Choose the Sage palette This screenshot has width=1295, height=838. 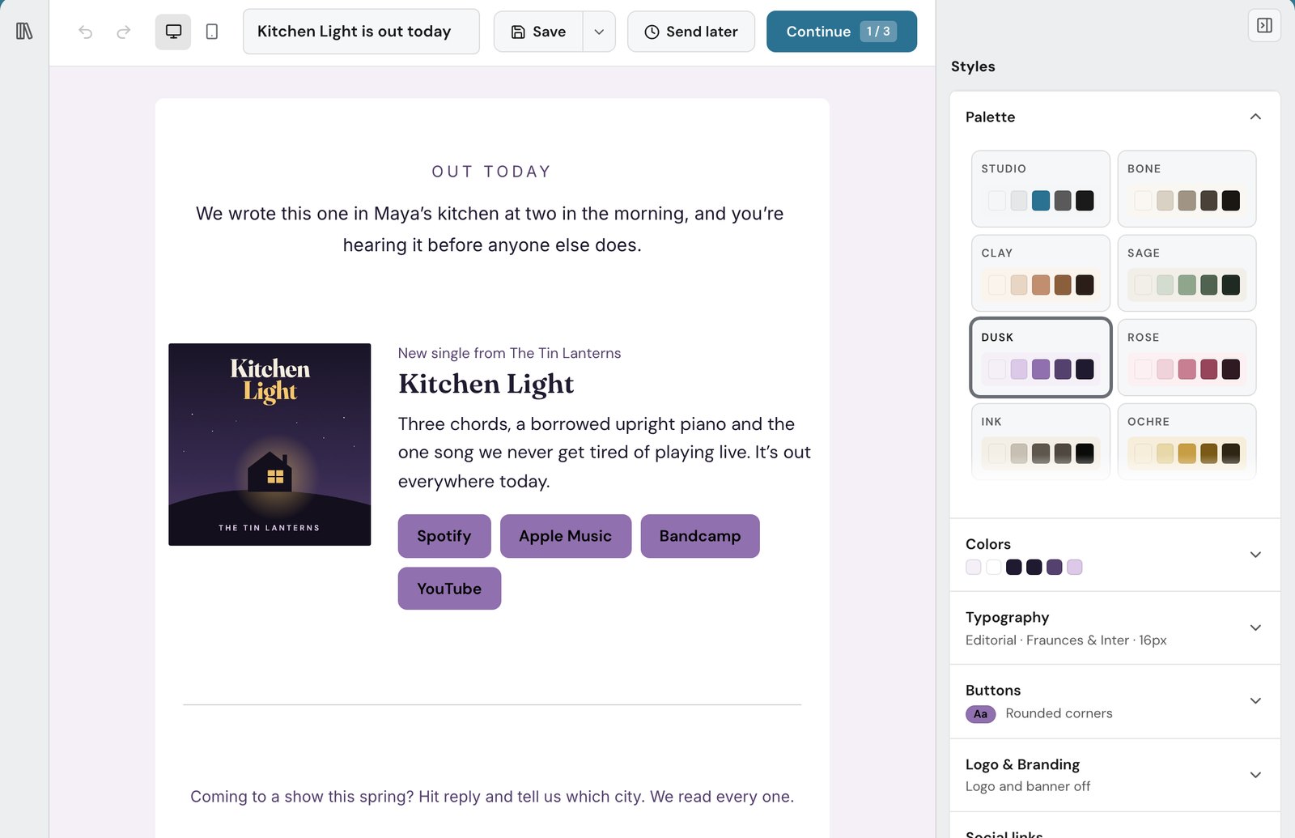point(1187,273)
